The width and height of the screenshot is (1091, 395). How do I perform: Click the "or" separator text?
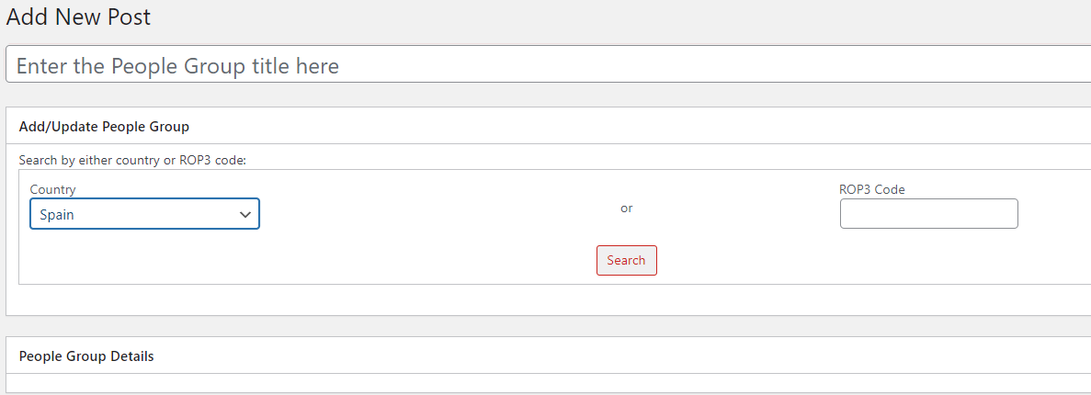[627, 209]
